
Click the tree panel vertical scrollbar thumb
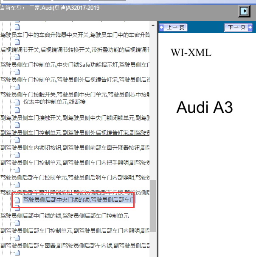point(153,206)
